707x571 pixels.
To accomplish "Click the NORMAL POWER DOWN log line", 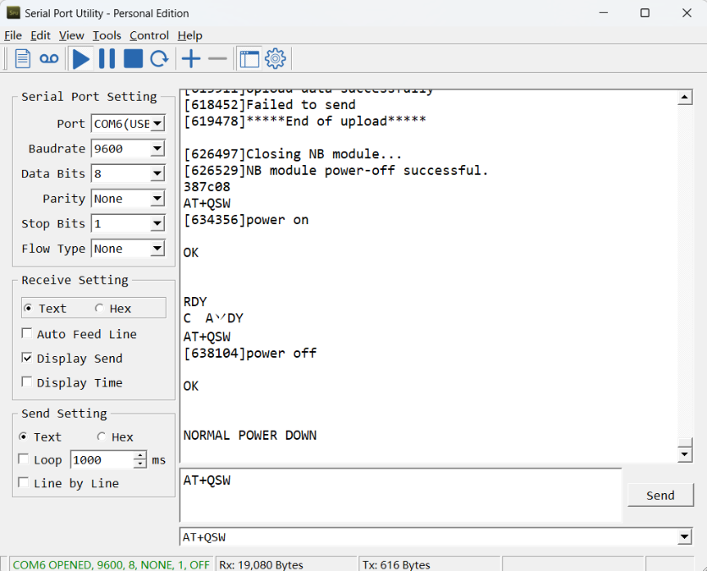I will click(x=249, y=436).
